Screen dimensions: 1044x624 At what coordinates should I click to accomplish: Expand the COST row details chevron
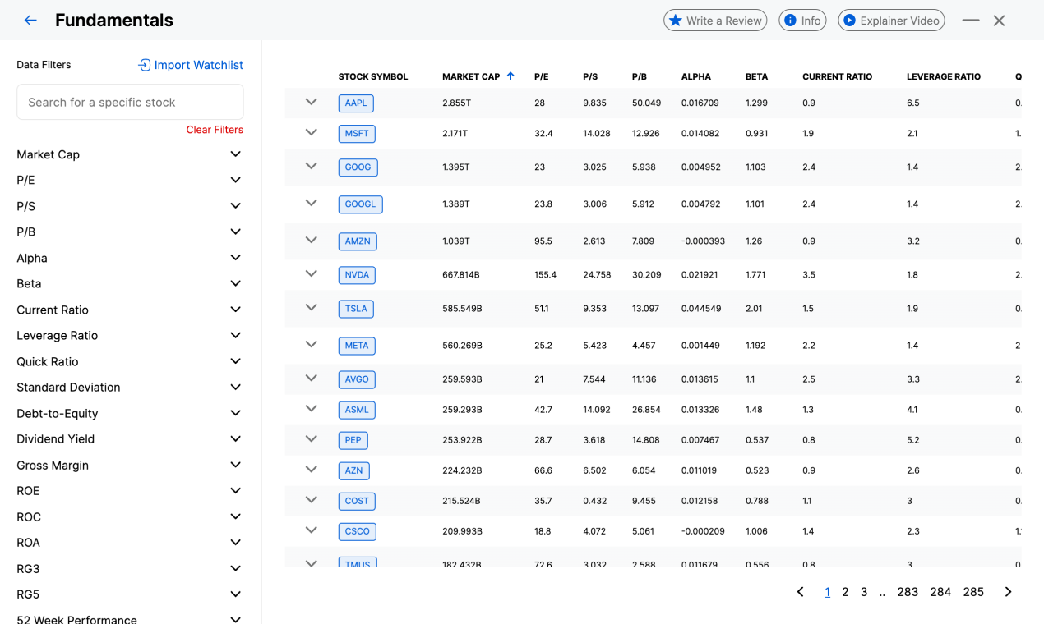pos(311,499)
